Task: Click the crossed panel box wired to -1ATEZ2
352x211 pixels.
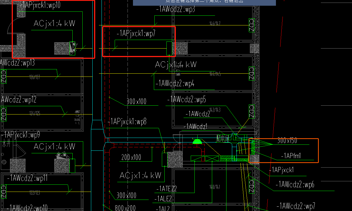Action: [x=198, y=158]
